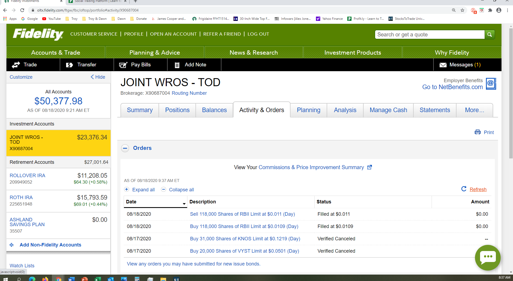The image size is (513, 281).
Task: Switch to the Statements tab
Action: [x=435, y=110]
